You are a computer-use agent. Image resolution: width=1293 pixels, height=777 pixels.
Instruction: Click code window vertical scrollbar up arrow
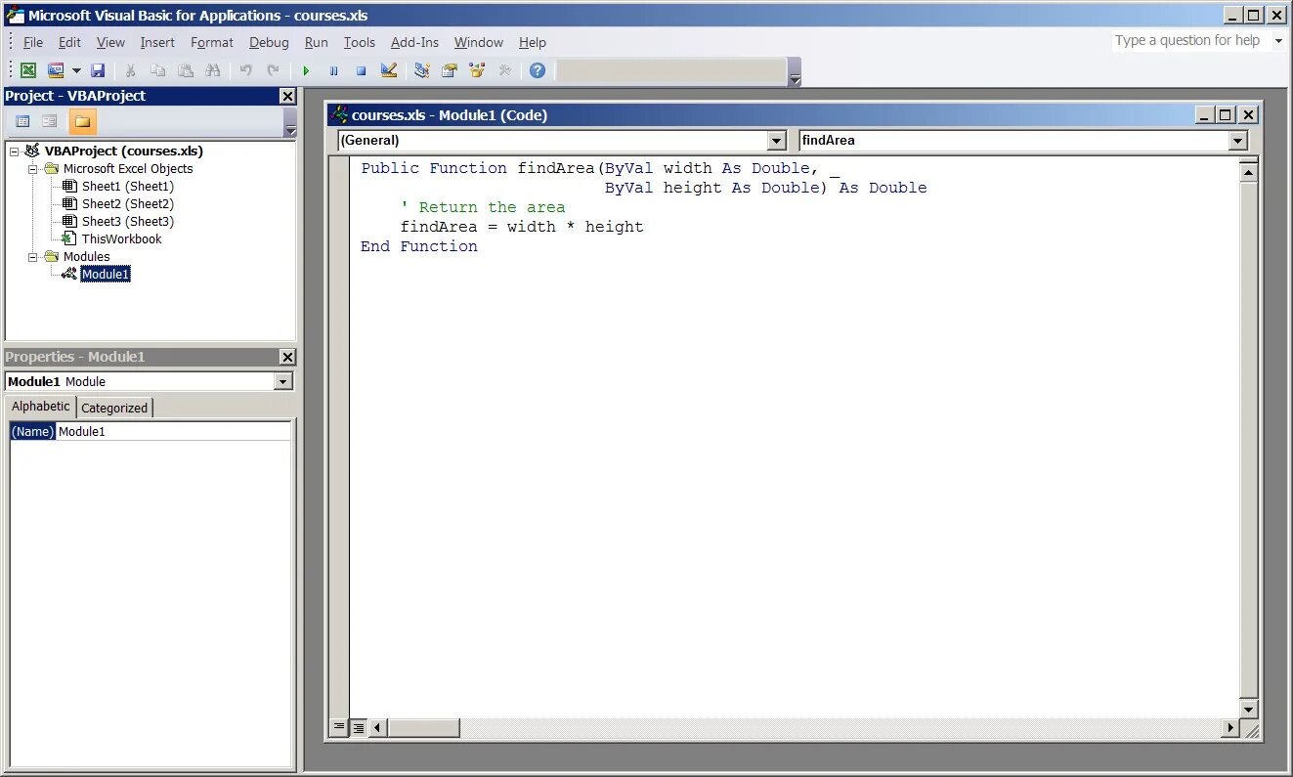pyautogui.click(x=1248, y=173)
